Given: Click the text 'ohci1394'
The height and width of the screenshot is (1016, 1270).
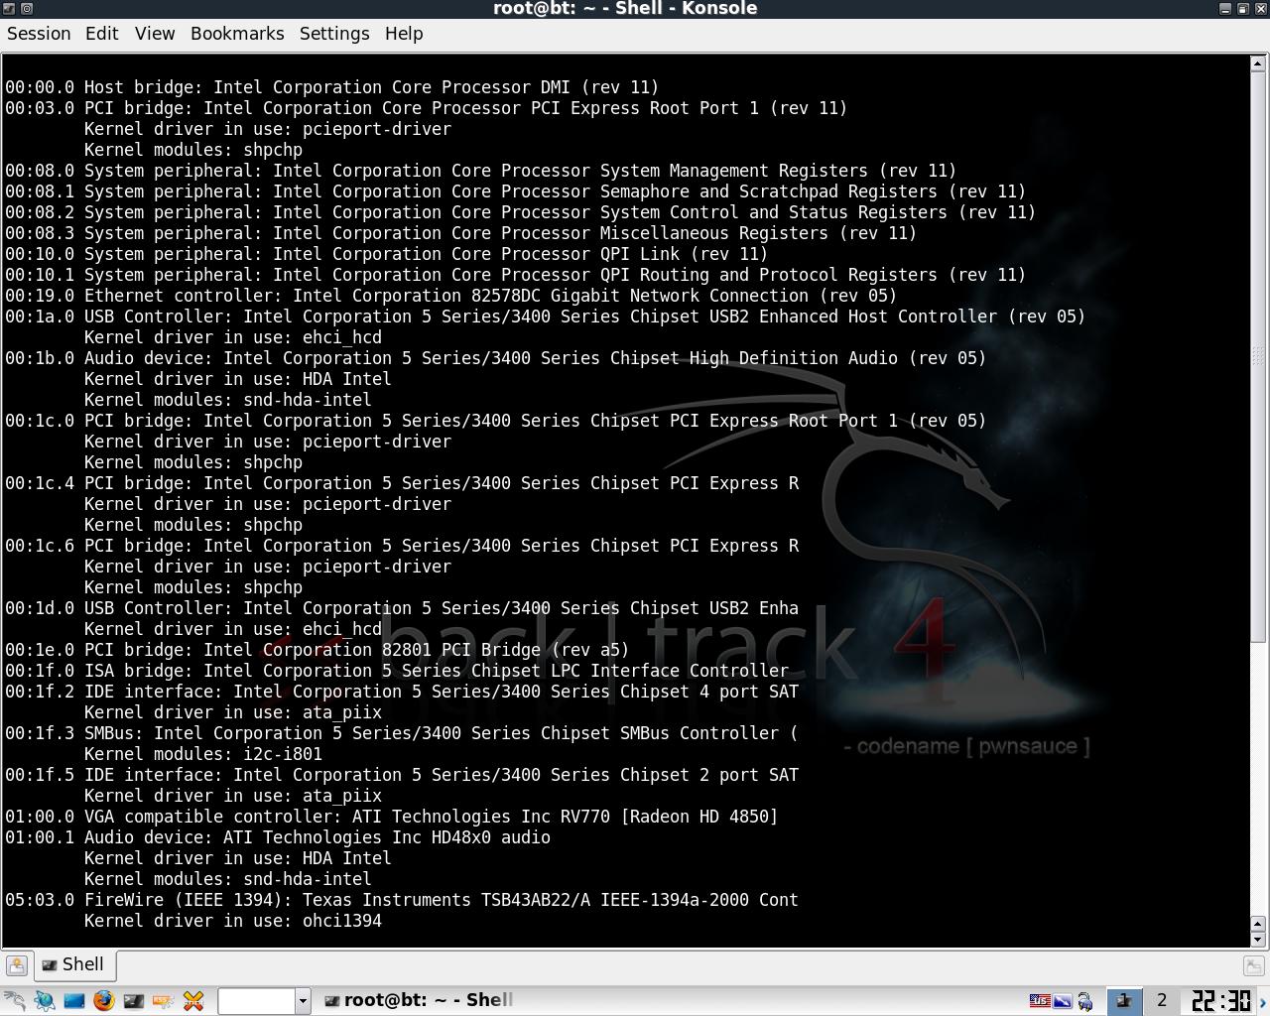Looking at the screenshot, I should pyautogui.click(x=342, y=921).
